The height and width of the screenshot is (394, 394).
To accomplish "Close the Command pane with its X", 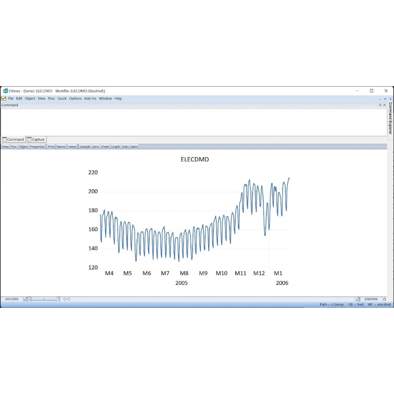I will pos(384,105).
